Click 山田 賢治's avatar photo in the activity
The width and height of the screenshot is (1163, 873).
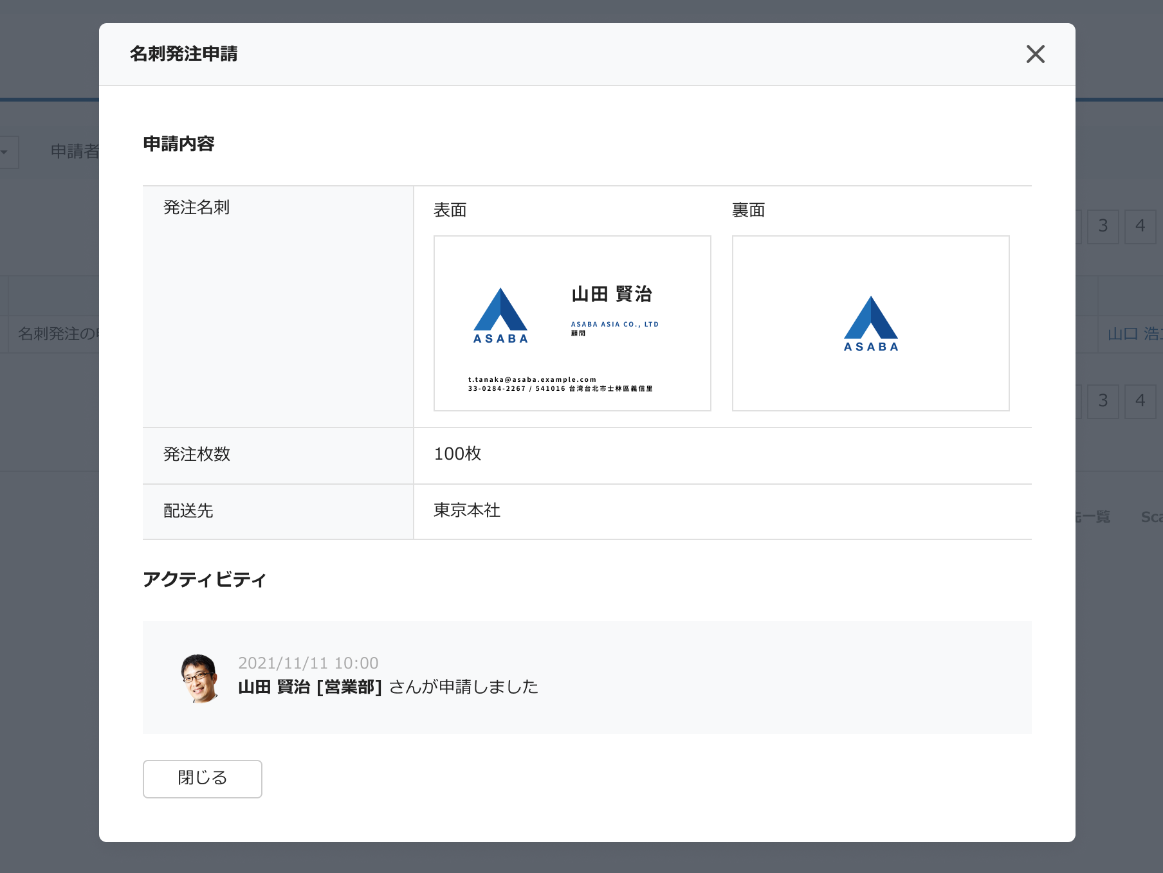200,678
